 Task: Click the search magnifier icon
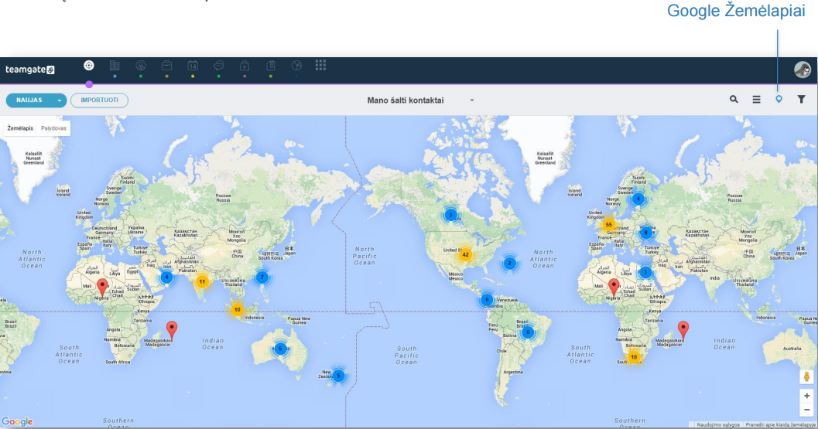pyautogui.click(x=734, y=99)
